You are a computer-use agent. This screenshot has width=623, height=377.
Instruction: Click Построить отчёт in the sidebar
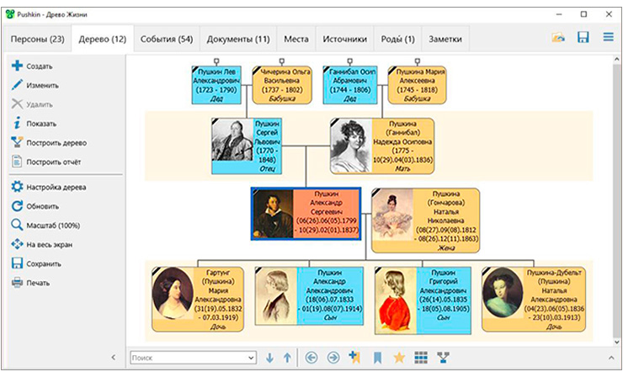coord(53,162)
